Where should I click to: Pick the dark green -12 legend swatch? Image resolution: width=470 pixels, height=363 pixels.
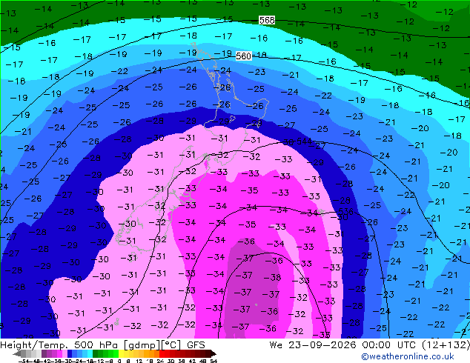(95, 353)
